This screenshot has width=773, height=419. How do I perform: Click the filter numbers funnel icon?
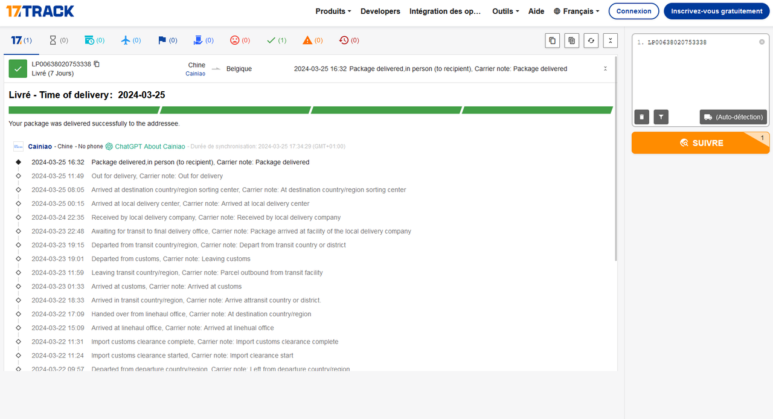click(661, 117)
